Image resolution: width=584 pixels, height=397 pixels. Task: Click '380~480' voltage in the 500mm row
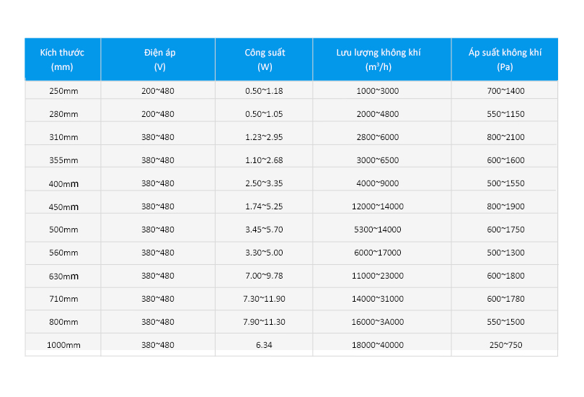[x=158, y=230]
